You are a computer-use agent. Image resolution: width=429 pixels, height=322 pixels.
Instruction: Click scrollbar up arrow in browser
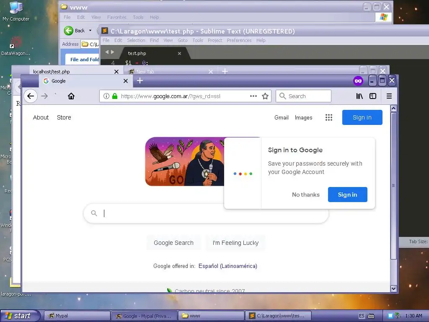(x=394, y=109)
